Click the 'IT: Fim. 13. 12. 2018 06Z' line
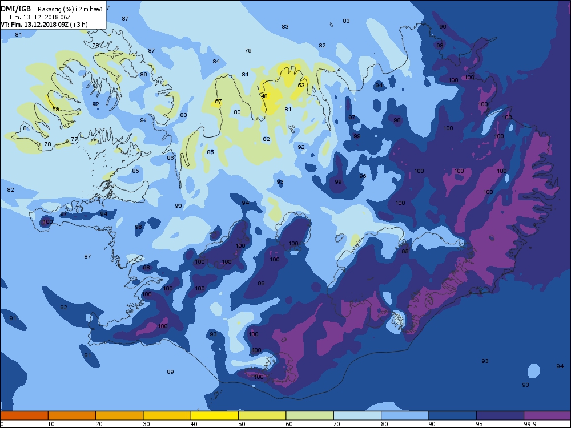 [35, 17]
